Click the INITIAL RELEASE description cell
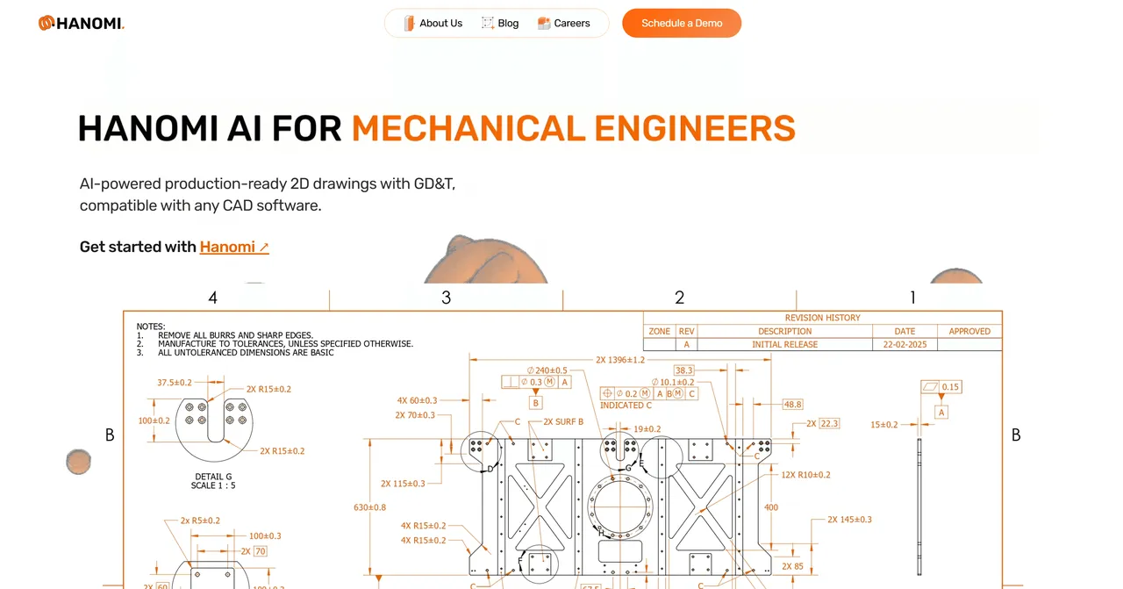Screen dimensions: 1123x589 [784, 344]
